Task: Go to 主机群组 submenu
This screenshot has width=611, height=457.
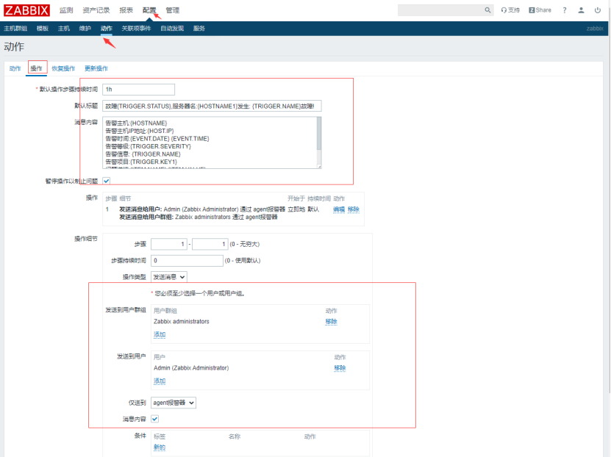Action: (15, 29)
